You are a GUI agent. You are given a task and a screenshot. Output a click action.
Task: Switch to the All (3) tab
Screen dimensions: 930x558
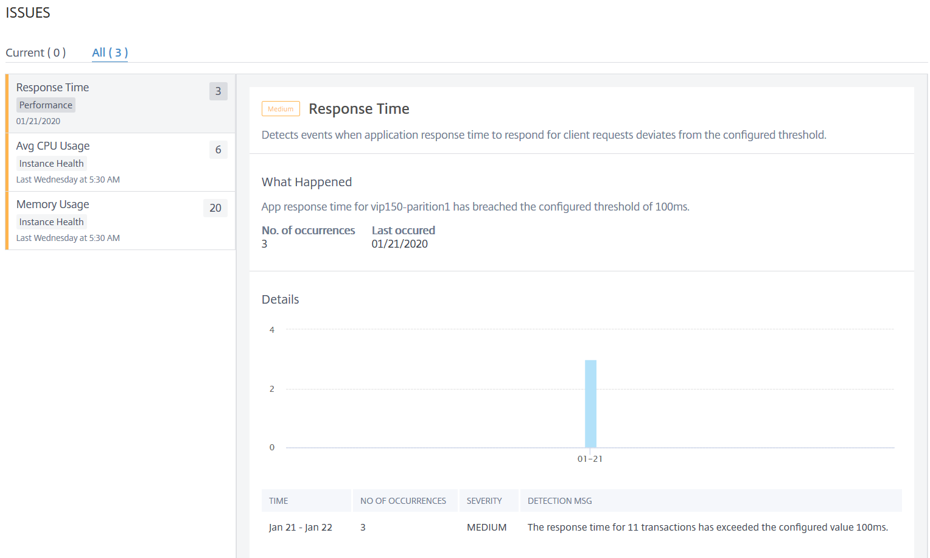click(110, 53)
